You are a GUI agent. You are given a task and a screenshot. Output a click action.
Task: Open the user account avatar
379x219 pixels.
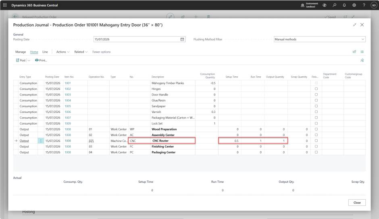(x=374, y=5)
